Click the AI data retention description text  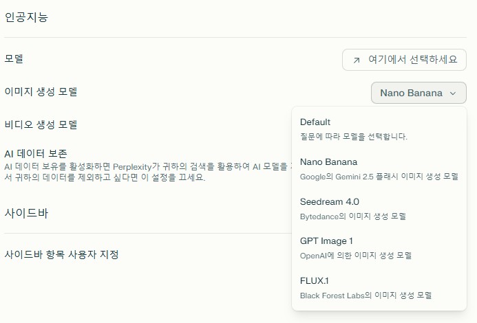(138, 172)
